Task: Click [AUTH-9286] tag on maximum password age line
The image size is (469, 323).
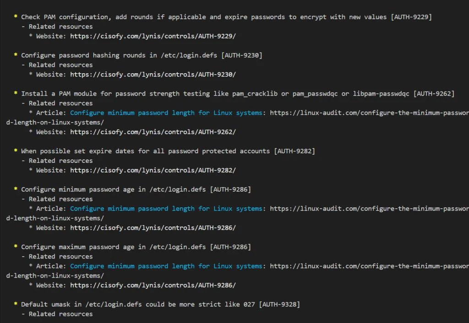Action: 230,247
